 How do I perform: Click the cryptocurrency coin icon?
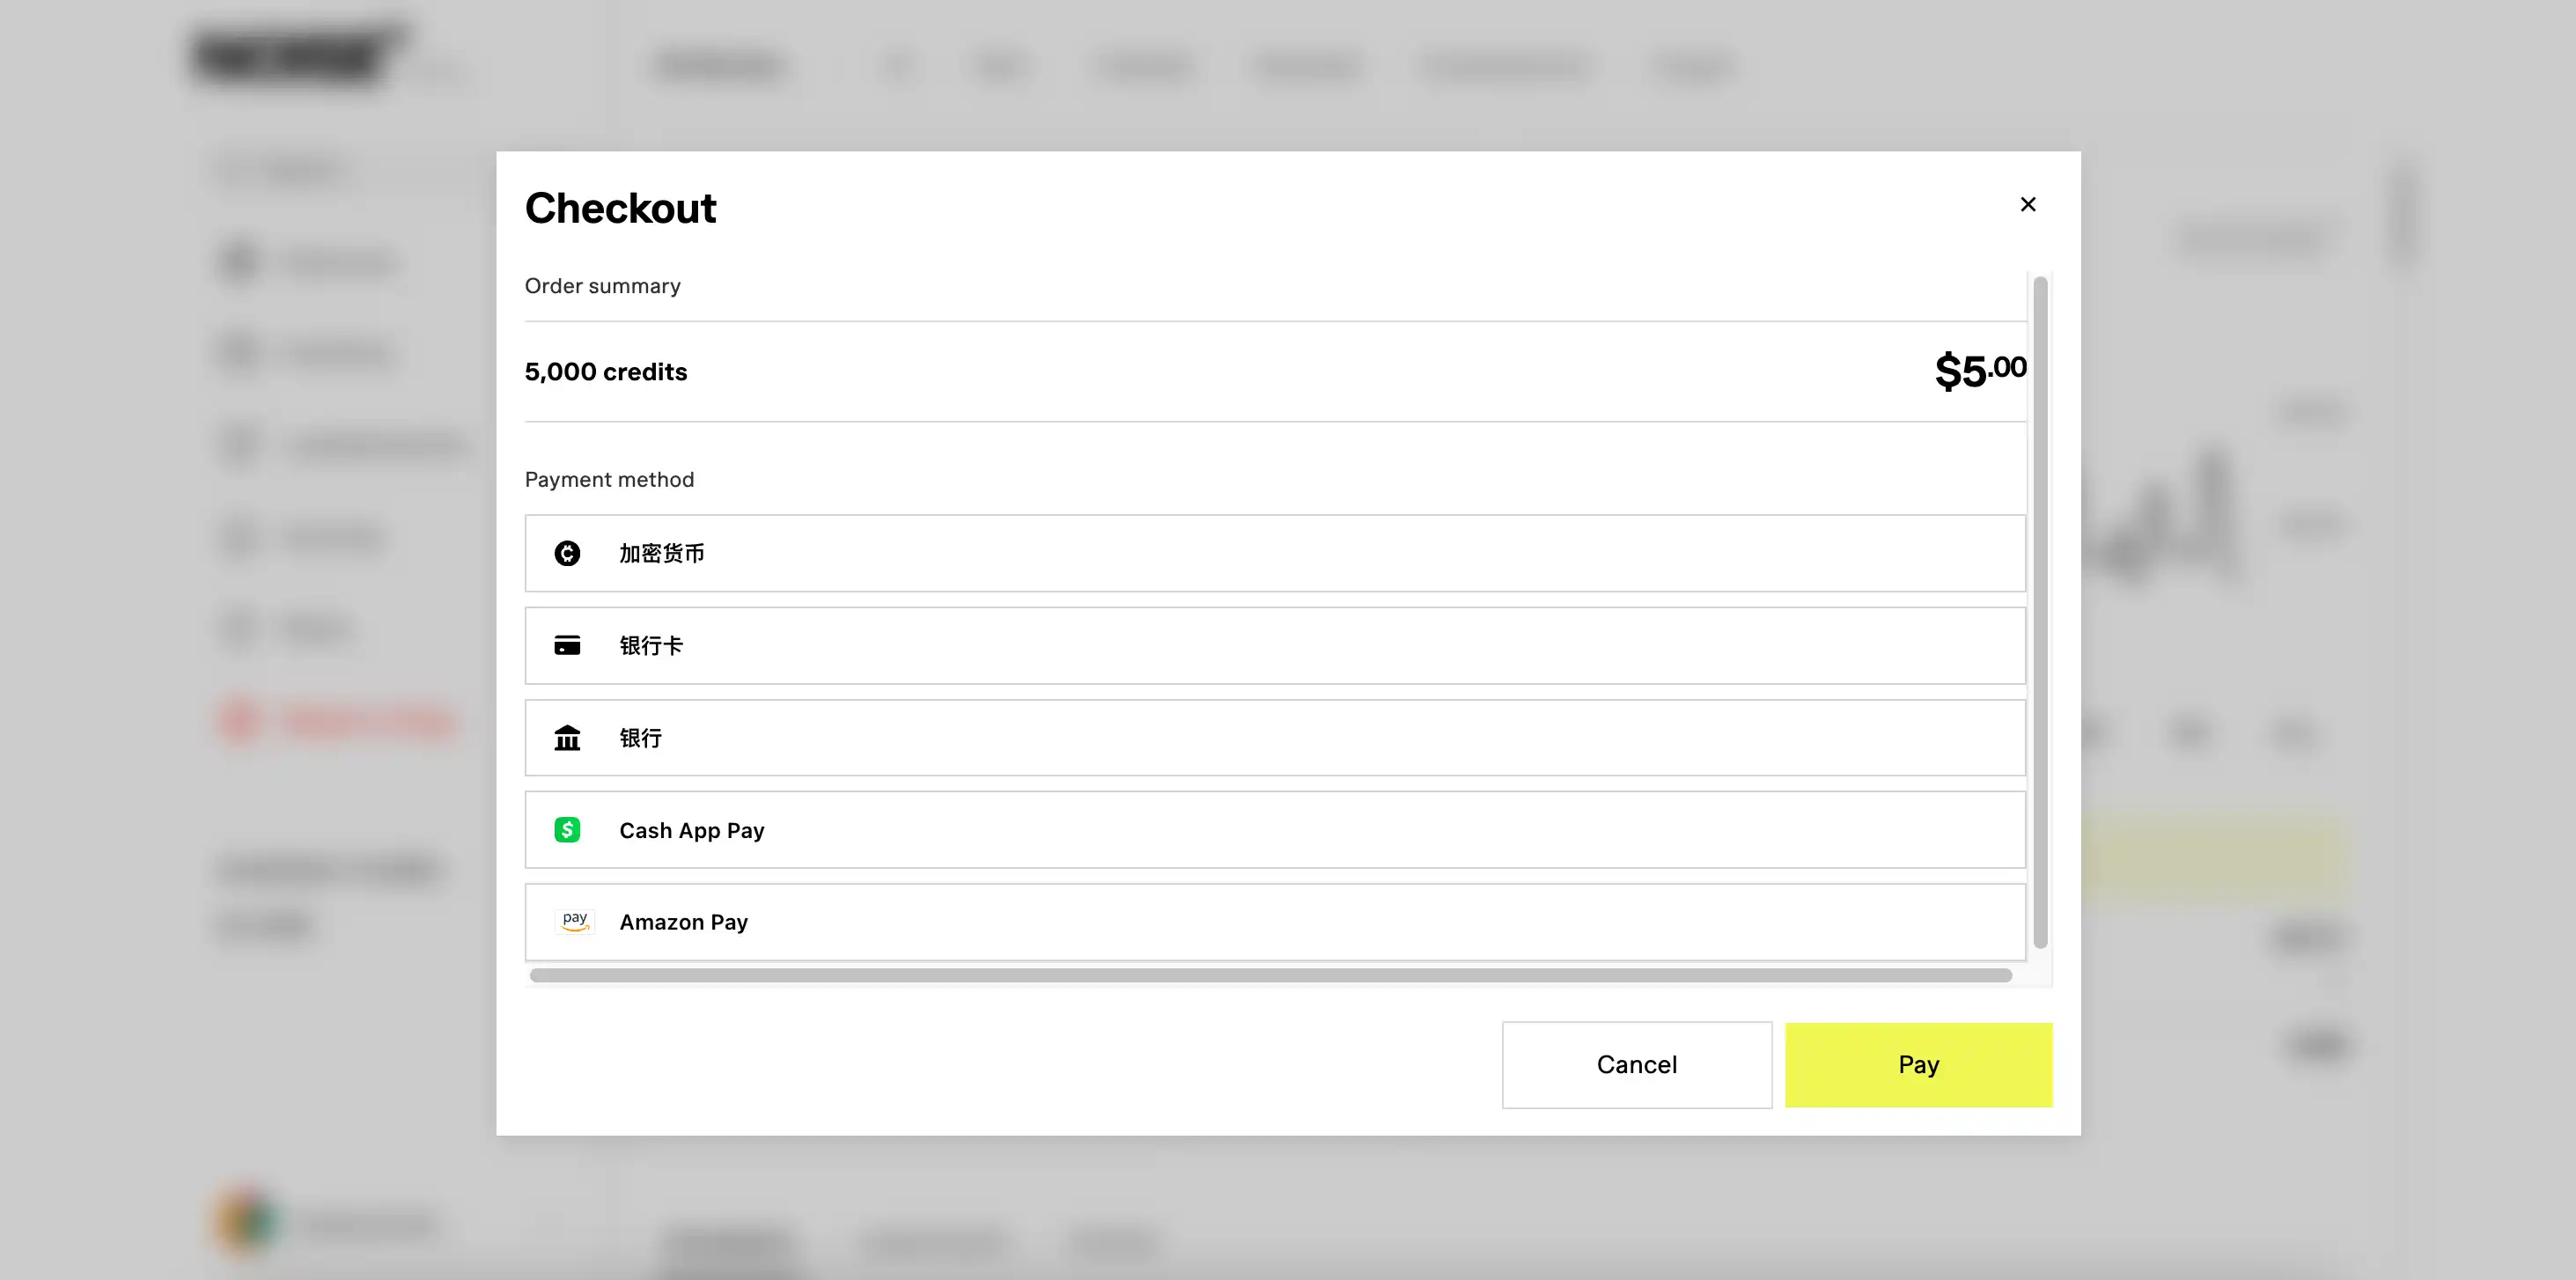[567, 553]
